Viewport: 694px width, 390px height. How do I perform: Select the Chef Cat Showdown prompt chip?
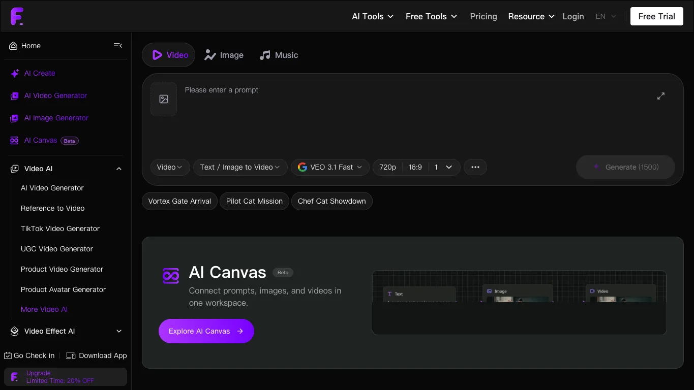coord(332,201)
